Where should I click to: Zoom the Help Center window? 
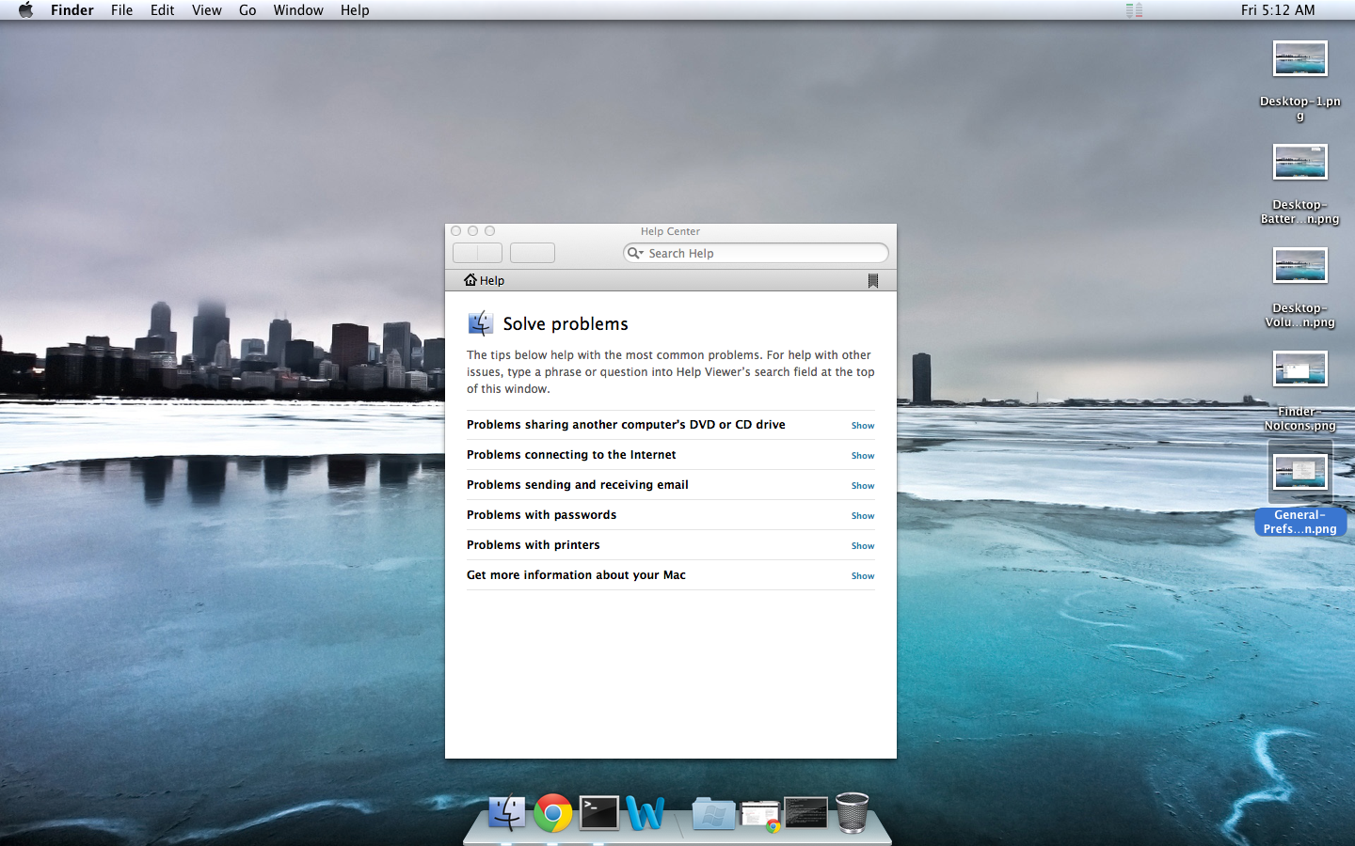point(489,231)
